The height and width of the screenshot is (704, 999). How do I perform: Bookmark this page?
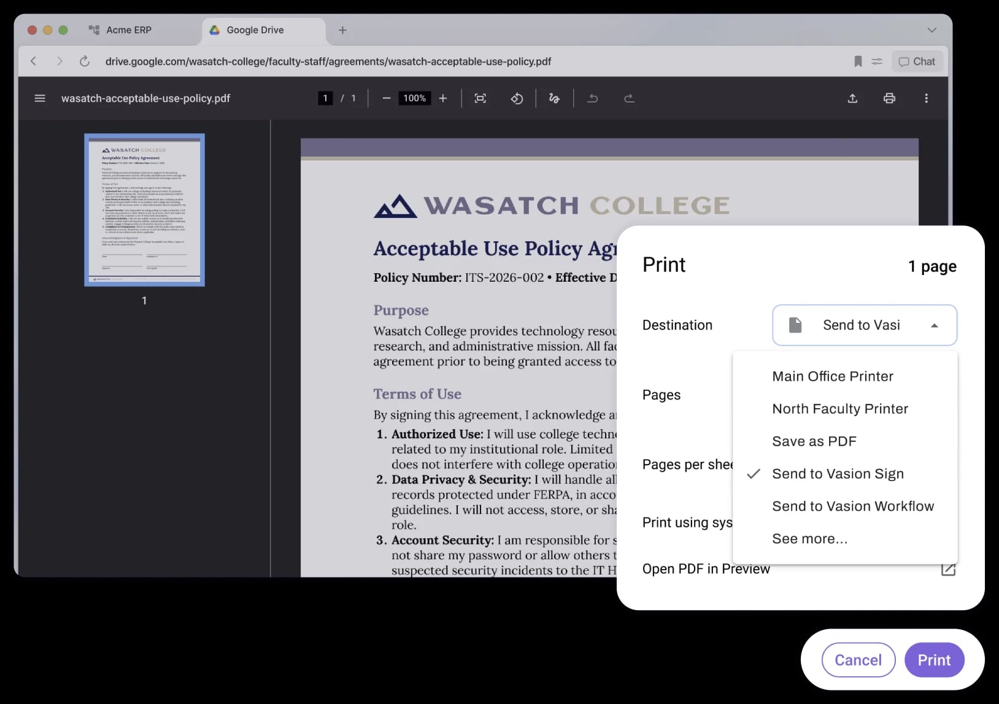[858, 61]
